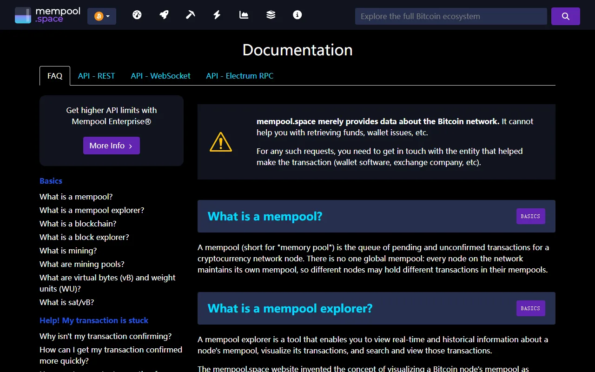
Task: Click BASICS tag beside What is a mempool explorer?
Action: click(x=530, y=308)
